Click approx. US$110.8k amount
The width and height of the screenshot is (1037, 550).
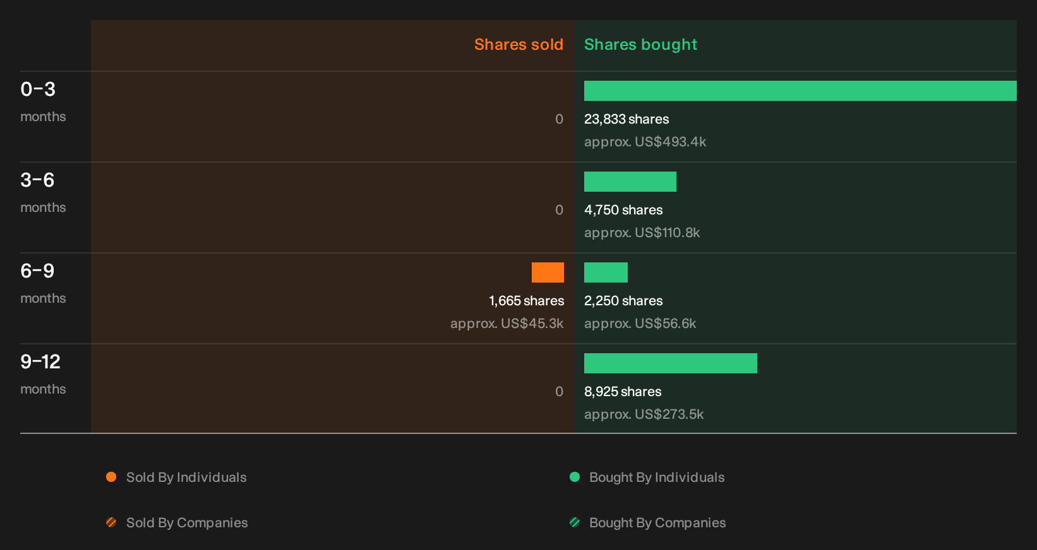(642, 233)
